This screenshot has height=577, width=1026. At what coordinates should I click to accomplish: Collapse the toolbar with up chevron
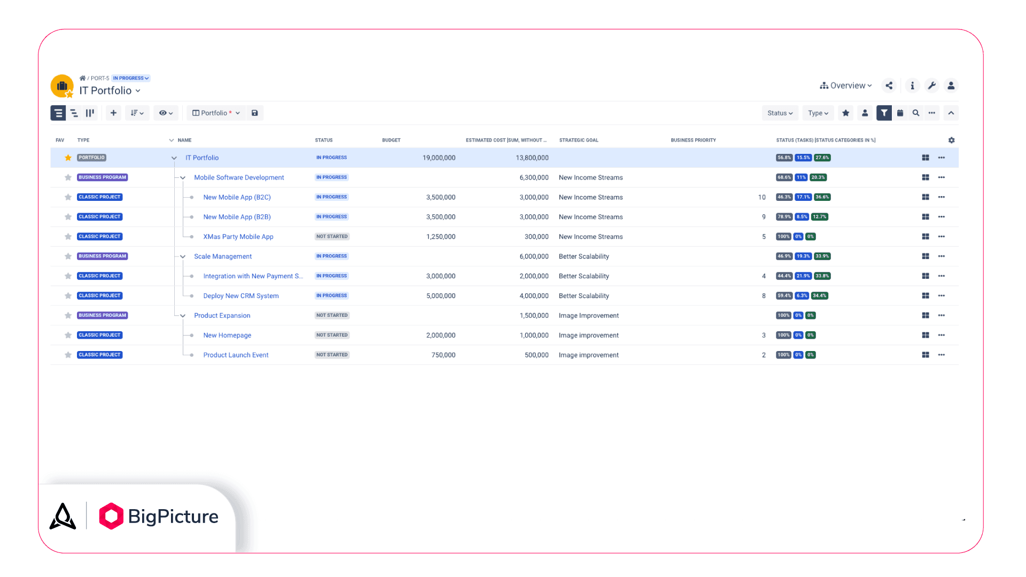(951, 113)
